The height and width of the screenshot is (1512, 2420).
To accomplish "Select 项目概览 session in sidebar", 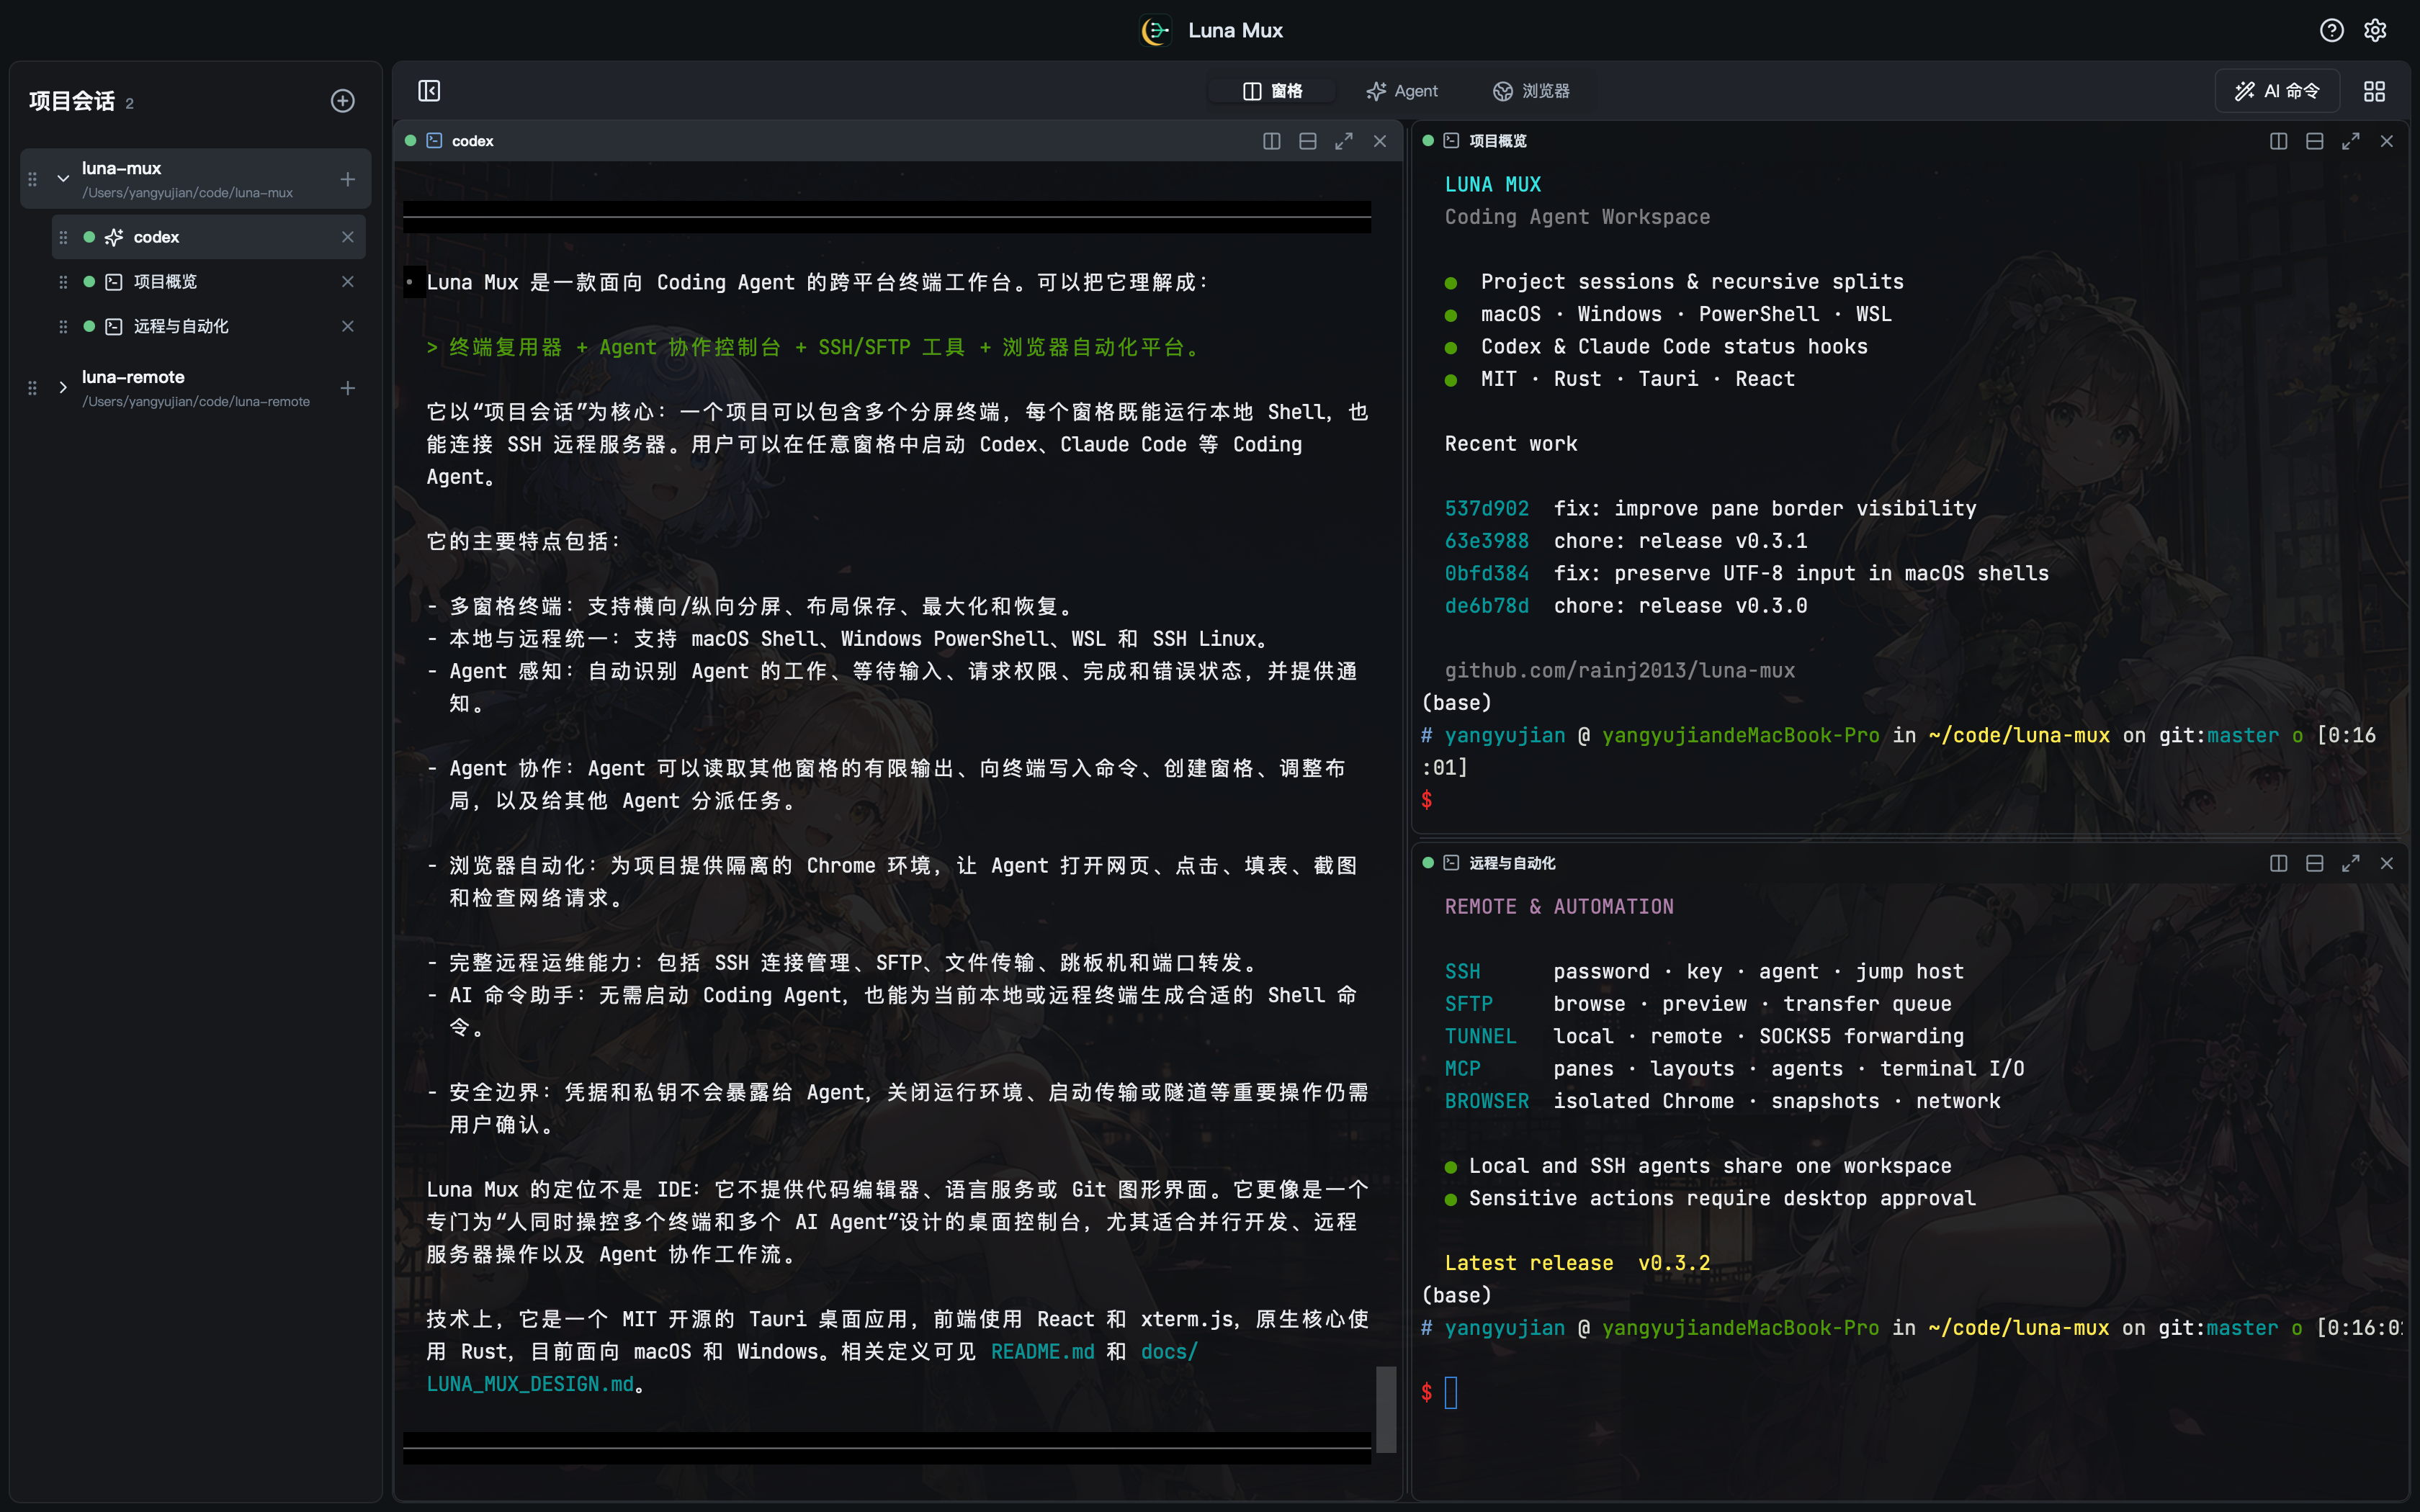I will click(208, 282).
